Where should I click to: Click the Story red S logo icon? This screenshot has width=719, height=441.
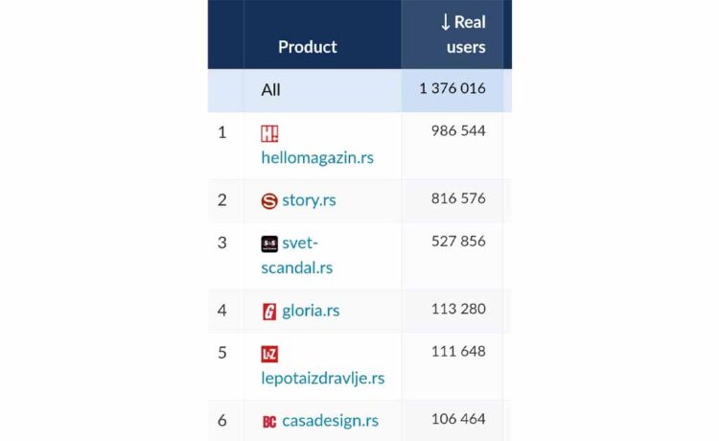pos(269,201)
